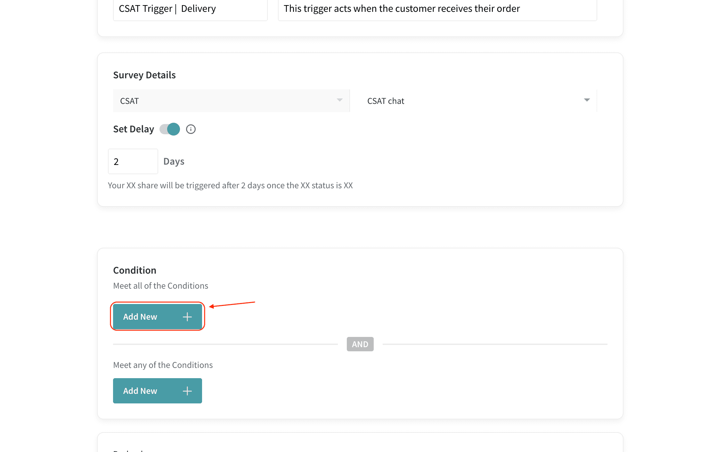The height and width of the screenshot is (452, 725).
Task: Click the Days unit label
Action: 174,161
